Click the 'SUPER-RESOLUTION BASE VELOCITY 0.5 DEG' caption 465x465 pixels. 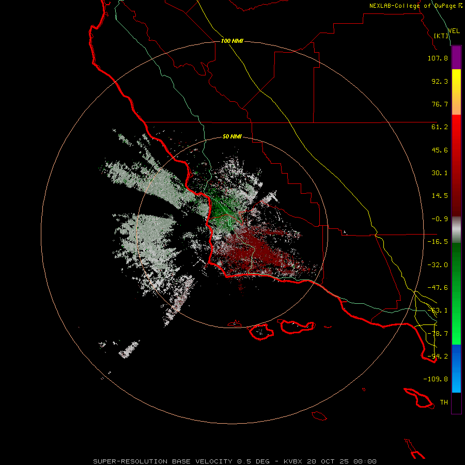coord(181,461)
